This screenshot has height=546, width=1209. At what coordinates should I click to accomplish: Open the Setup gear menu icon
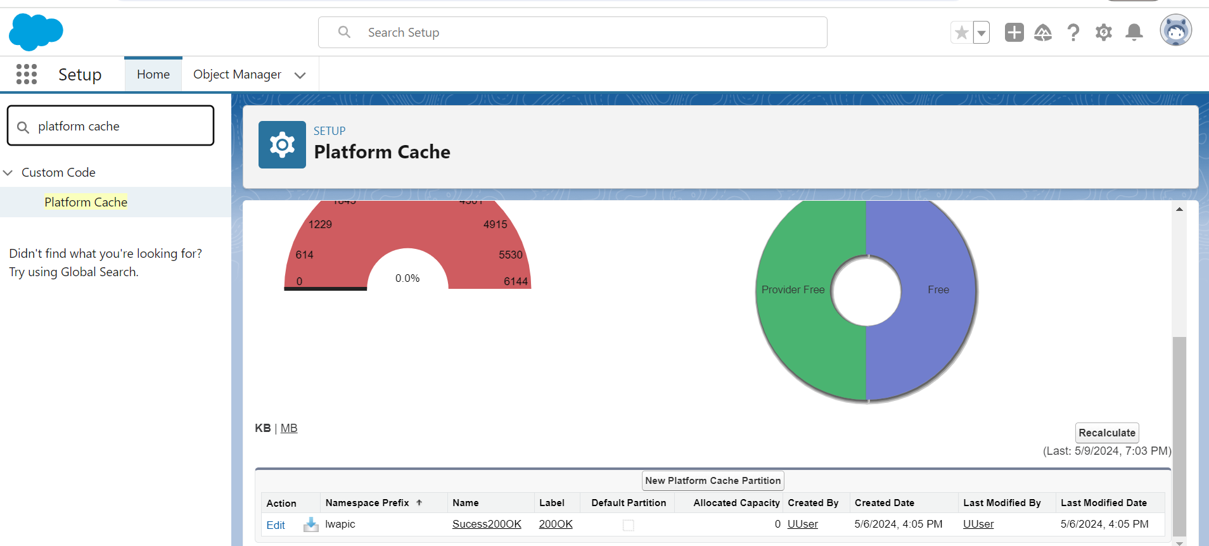point(1103,32)
